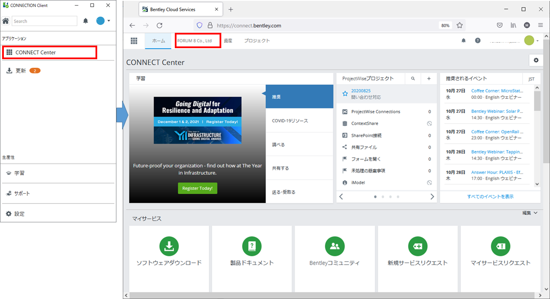Screen dimensions: 550x299
Task: Open Coffee Corner: MicroStat... event link
Action: 497,91
